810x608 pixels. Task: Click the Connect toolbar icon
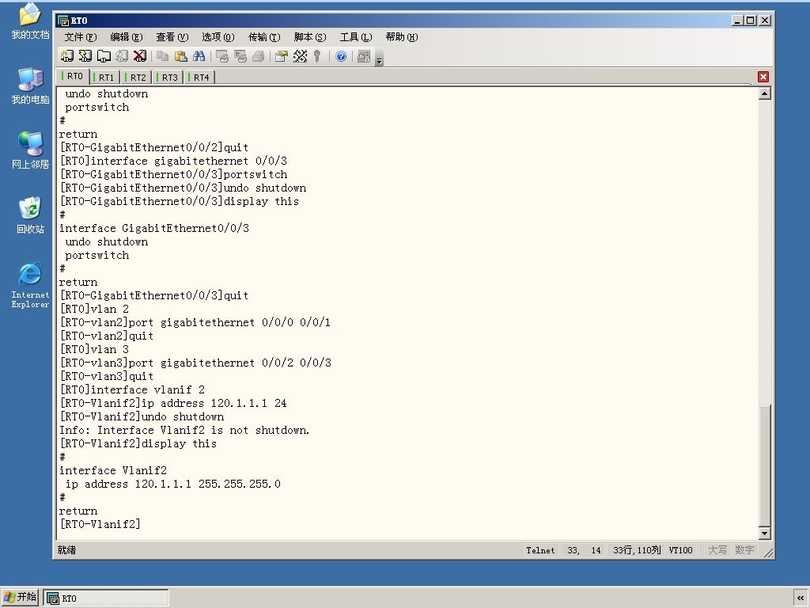(66, 56)
